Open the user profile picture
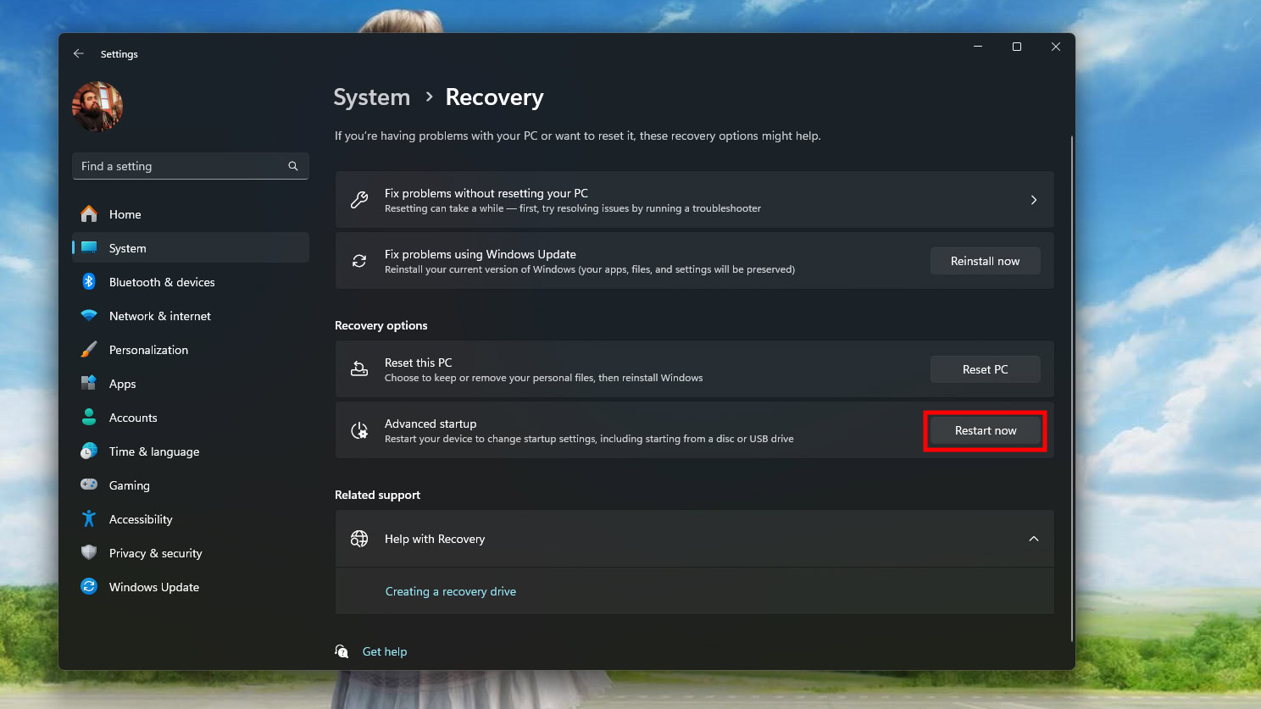Screen dimensions: 1261x709 click(97, 107)
